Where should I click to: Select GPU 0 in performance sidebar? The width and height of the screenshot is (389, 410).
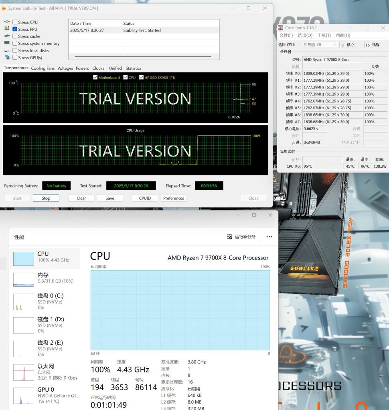[x=43, y=395]
